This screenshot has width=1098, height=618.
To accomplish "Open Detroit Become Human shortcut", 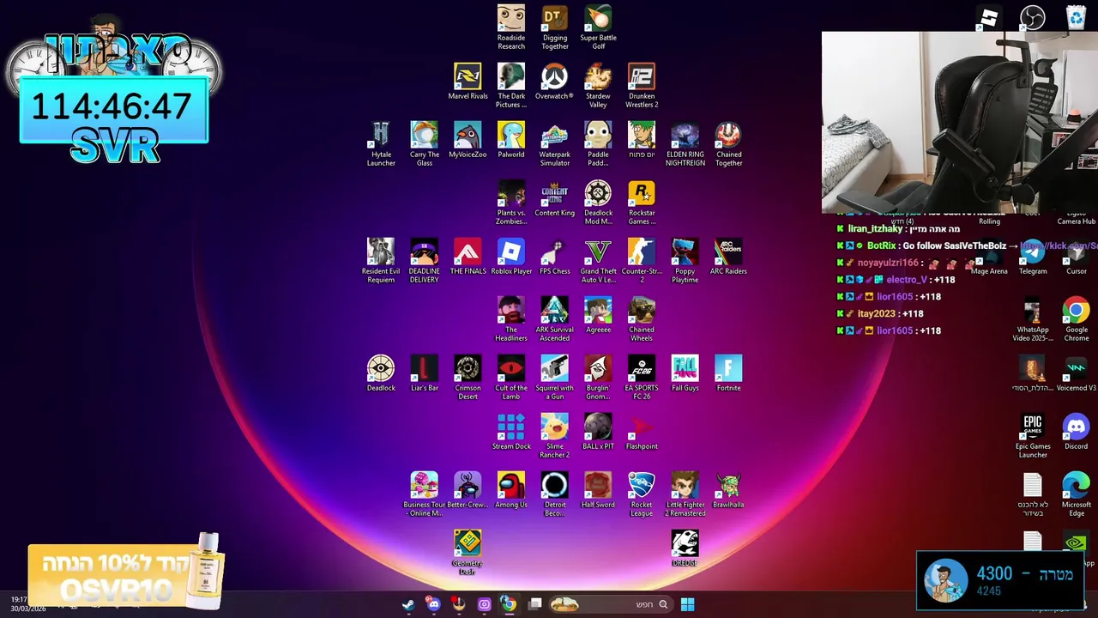I will point(555,494).
